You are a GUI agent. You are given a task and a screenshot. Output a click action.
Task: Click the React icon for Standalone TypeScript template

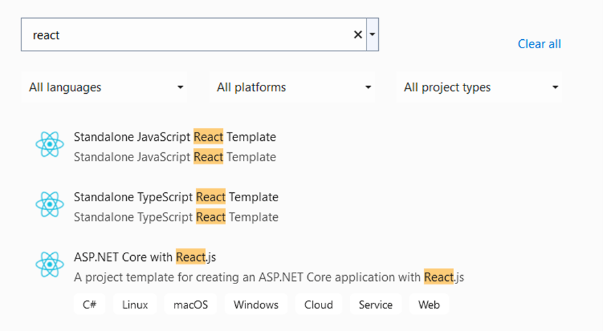point(50,204)
